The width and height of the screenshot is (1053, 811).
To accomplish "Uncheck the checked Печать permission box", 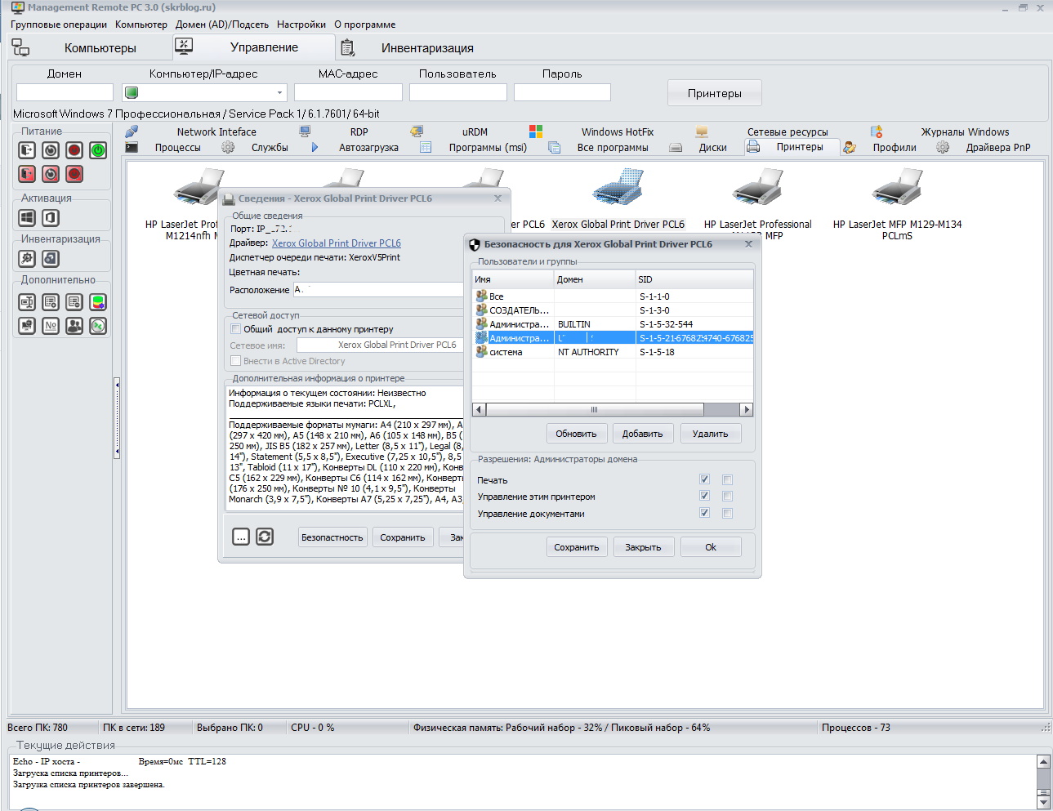I will click(704, 479).
